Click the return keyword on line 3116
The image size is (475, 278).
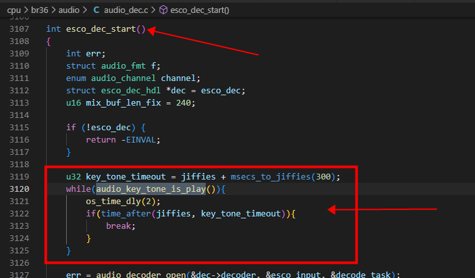101,140
